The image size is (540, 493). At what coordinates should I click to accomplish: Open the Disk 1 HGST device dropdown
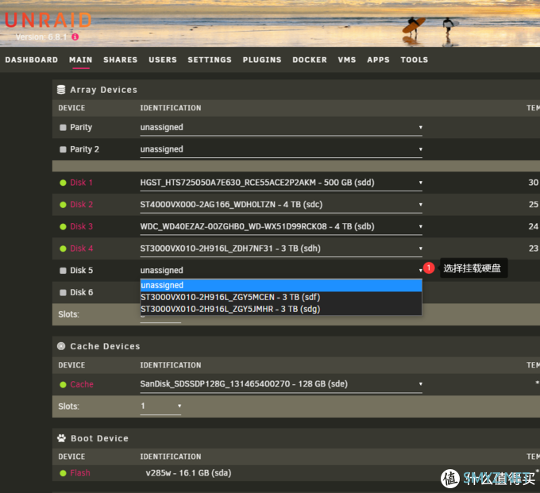(281, 183)
